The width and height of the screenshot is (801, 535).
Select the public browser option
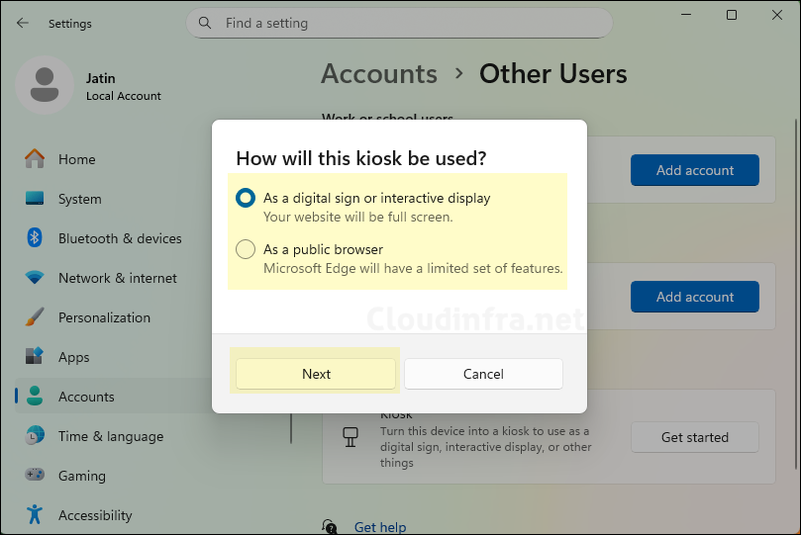pyautogui.click(x=246, y=250)
